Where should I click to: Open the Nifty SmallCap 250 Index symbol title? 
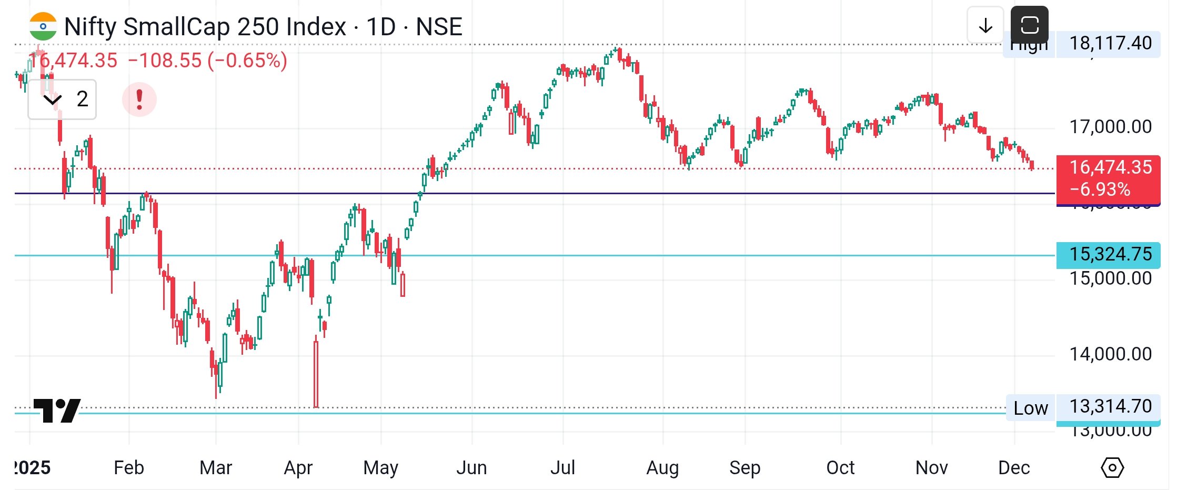[205, 27]
